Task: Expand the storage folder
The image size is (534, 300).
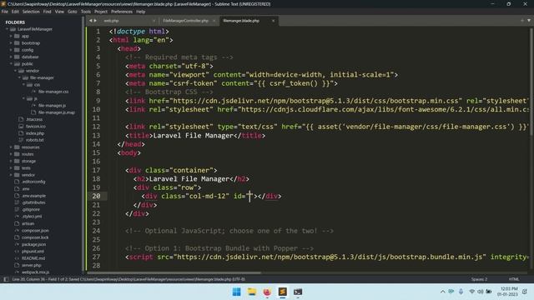Action: tap(11, 161)
